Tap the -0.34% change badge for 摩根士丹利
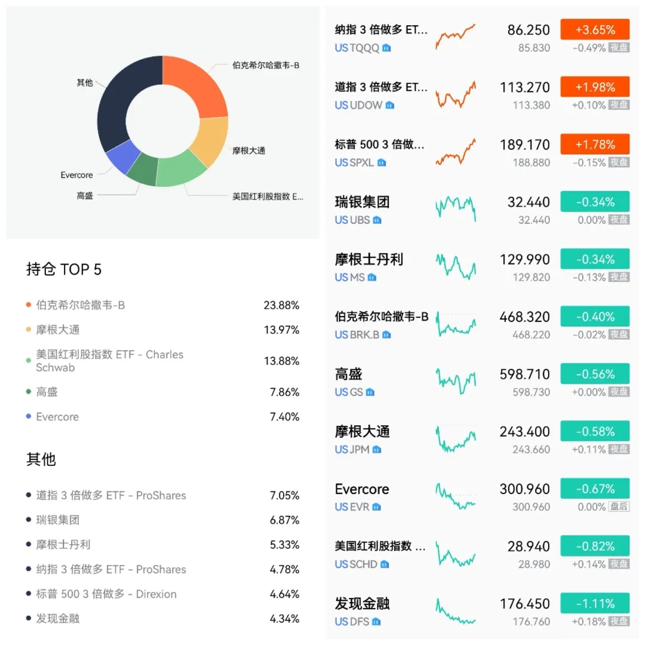 click(595, 259)
